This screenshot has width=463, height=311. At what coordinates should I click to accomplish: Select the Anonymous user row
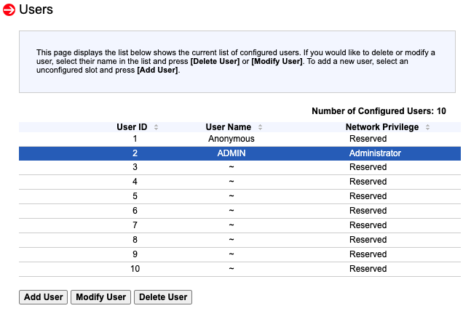(231, 138)
